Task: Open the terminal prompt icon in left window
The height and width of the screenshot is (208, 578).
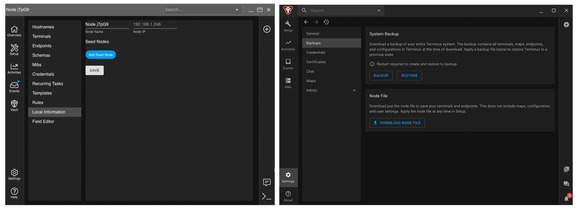Action: (x=266, y=196)
